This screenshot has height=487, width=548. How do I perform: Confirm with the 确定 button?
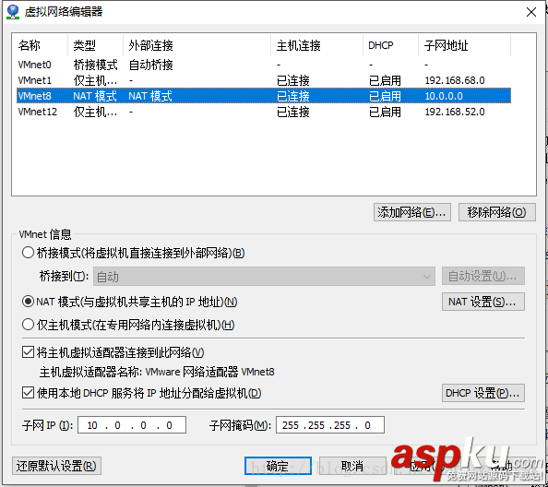278,466
